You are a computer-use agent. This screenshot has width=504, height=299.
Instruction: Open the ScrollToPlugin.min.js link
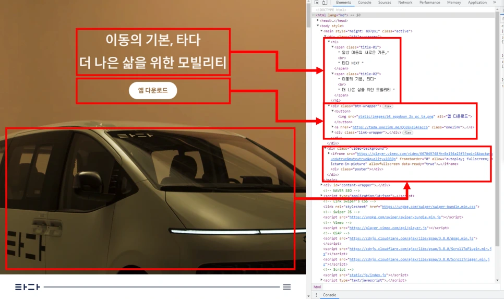[x=421, y=249]
